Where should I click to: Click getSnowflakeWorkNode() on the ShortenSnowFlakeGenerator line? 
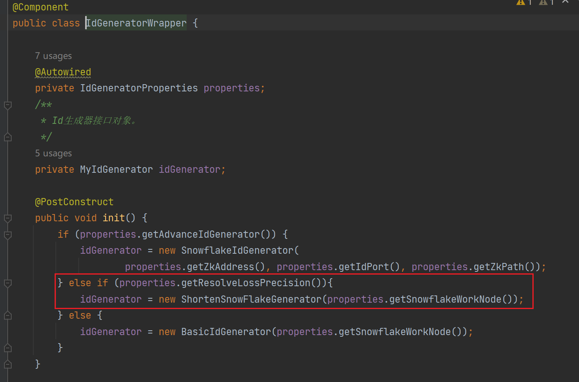coord(451,299)
